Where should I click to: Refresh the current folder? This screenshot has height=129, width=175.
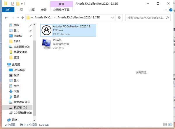click(119, 18)
